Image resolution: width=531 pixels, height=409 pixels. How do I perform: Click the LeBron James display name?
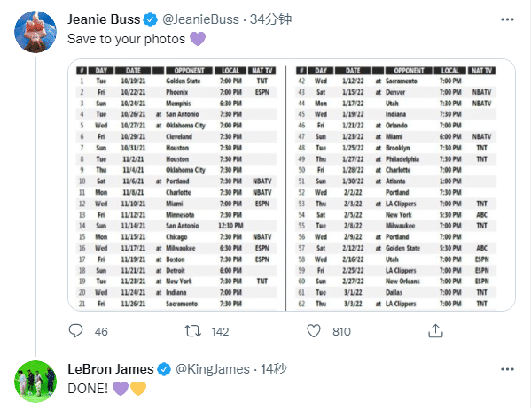point(111,369)
